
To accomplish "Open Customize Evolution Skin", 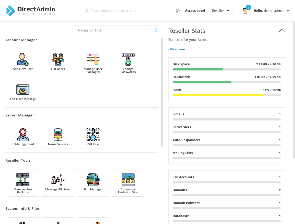I will tap(128, 183).
